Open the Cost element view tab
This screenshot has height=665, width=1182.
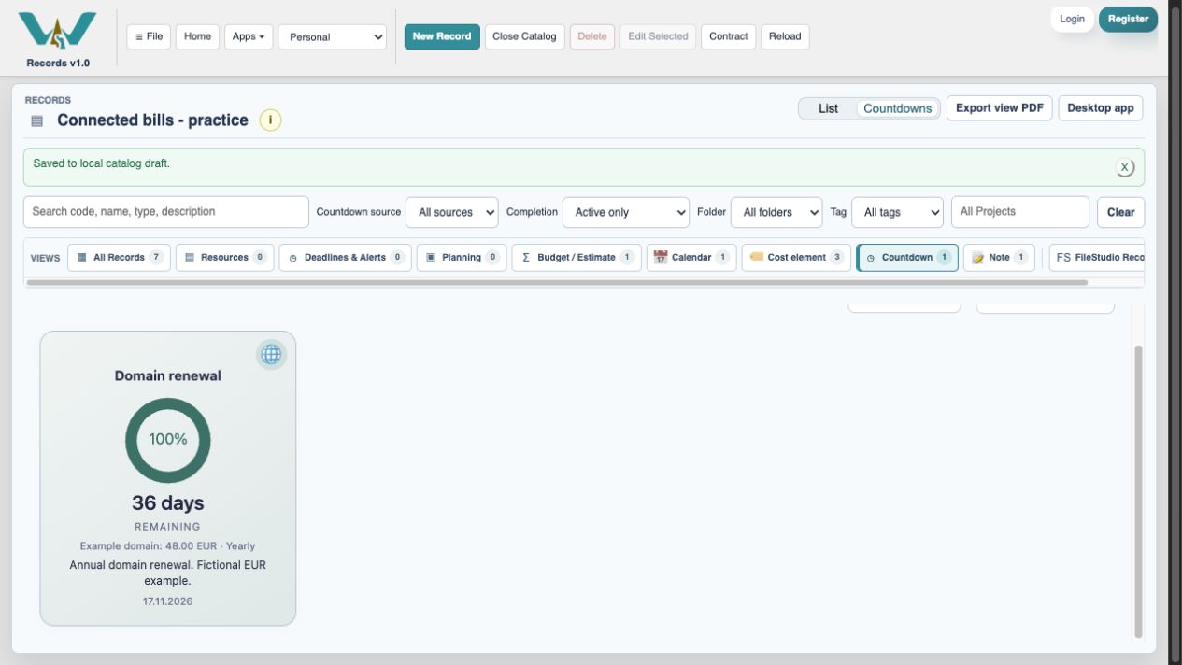tap(796, 258)
